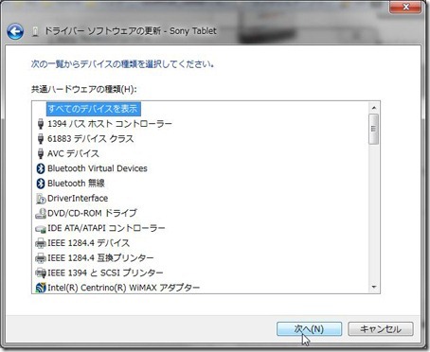
Task: Click the Intel Centrino WiMAX adapter icon
Action: (x=41, y=288)
